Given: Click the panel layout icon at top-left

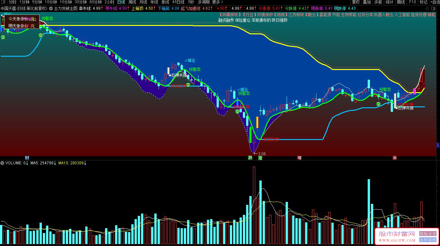Looking at the screenshot, I should (3, 2).
